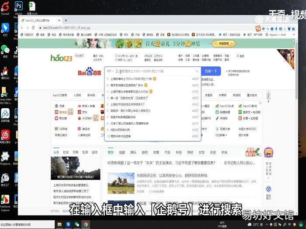The width and height of the screenshot is (306, 229).
Task: Expand the 网页 search type dropdown
Action: 110,71
